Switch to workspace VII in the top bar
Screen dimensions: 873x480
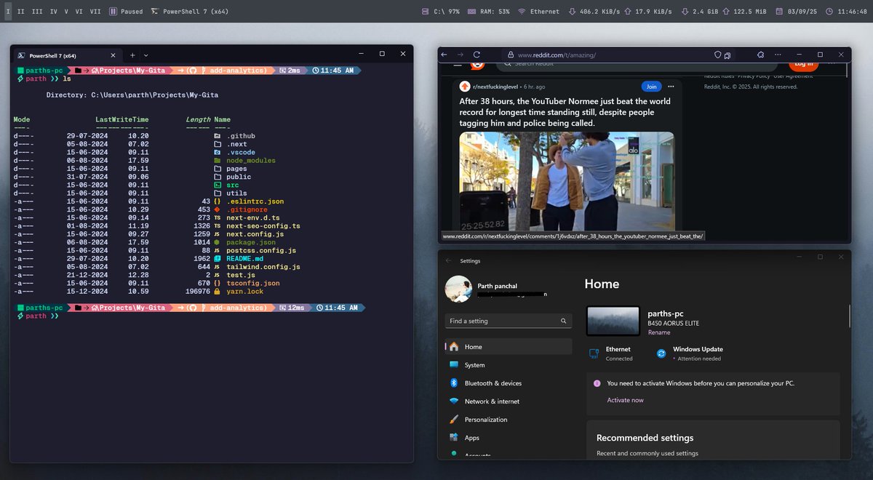click(95, 12)
